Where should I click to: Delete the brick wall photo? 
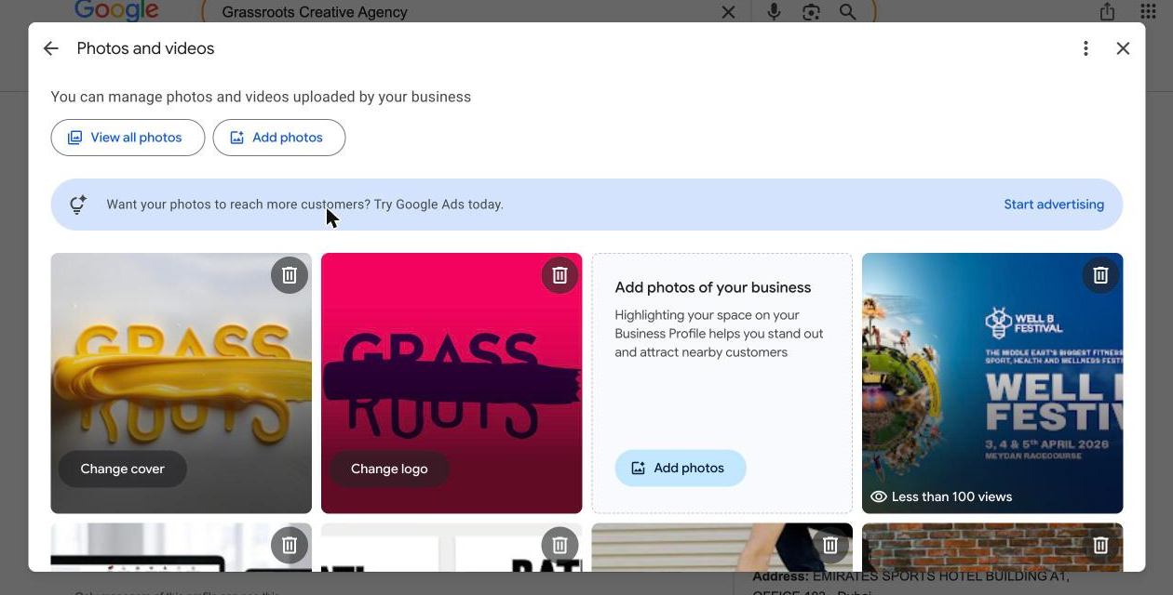[x=1100, y=545]
